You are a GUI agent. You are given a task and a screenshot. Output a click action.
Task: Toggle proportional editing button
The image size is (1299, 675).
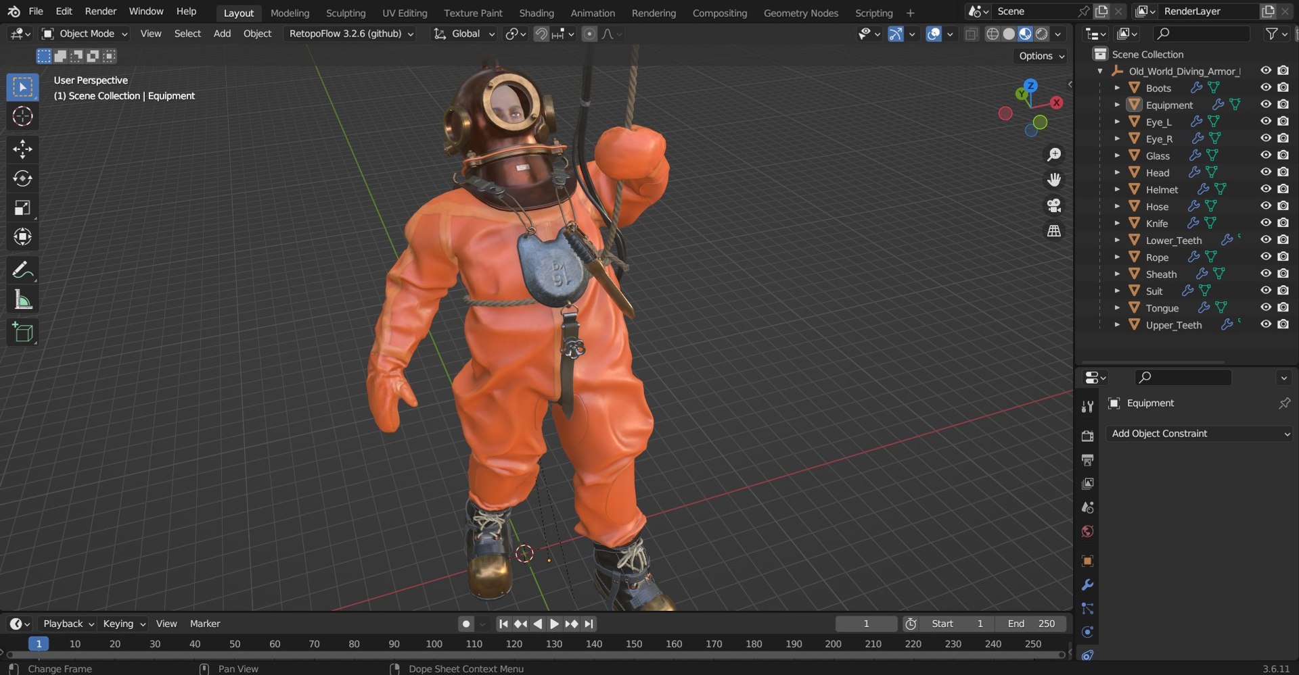[589, 34]
